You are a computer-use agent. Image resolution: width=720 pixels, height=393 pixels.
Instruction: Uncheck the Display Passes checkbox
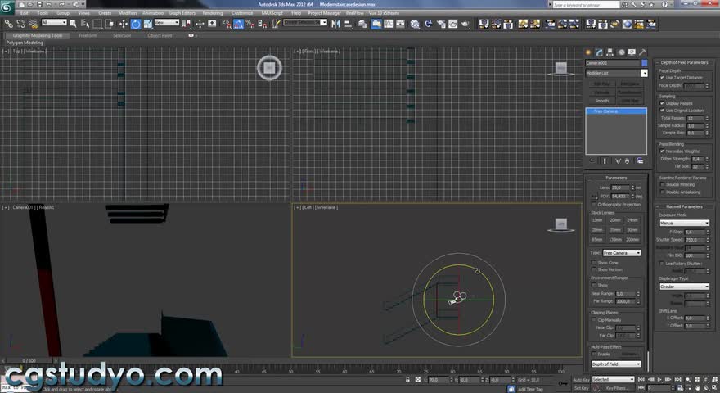[662, 103]
